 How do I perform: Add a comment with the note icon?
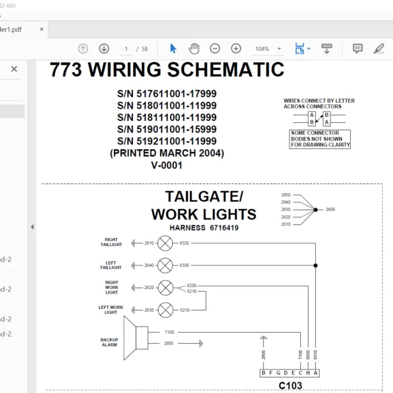click(357, 48)
